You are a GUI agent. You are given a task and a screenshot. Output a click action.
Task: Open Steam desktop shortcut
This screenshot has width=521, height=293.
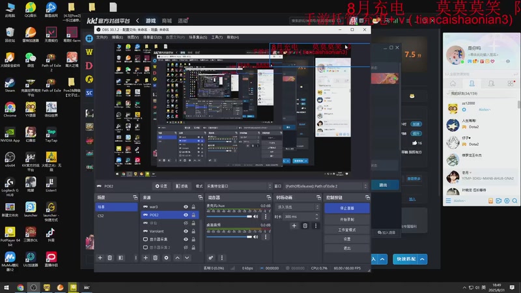coord(10,85)
